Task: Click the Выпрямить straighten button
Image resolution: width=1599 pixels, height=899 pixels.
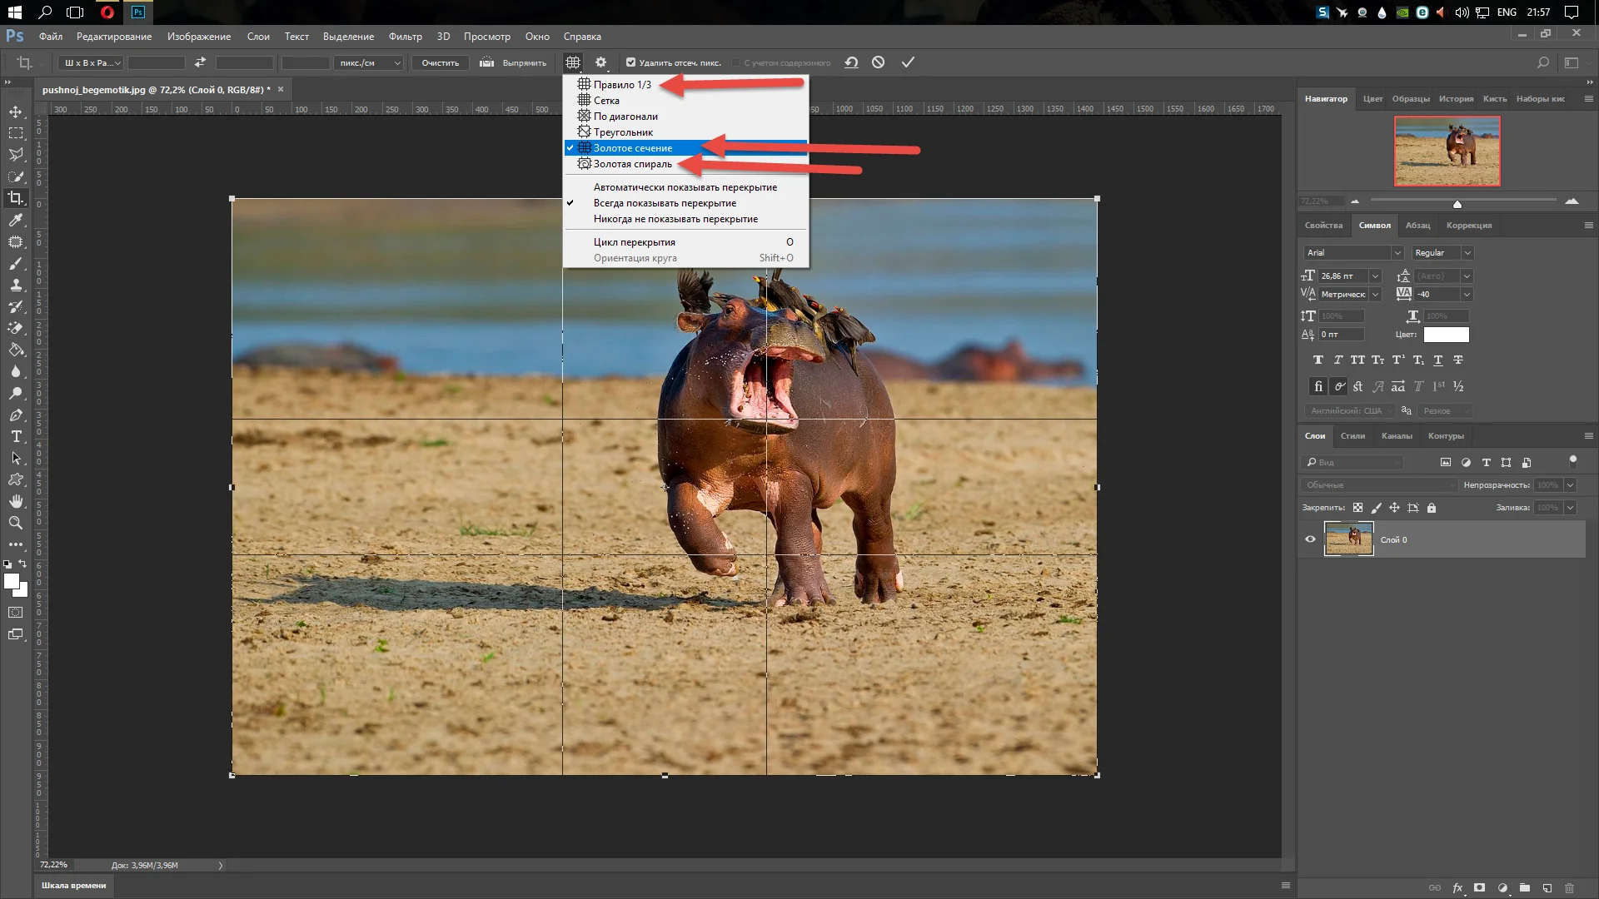Action: click(x=514, y=62)
